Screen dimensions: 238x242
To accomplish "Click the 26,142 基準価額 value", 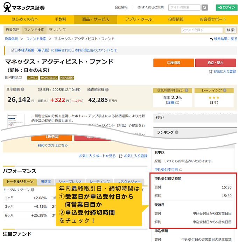I will pyautogui.click(x=19, y=100).
